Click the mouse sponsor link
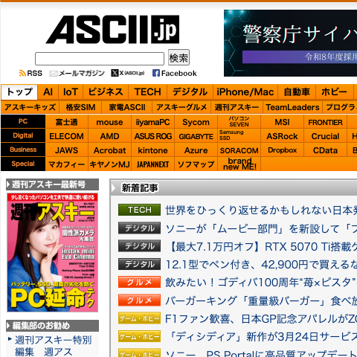 pos(109,122)
